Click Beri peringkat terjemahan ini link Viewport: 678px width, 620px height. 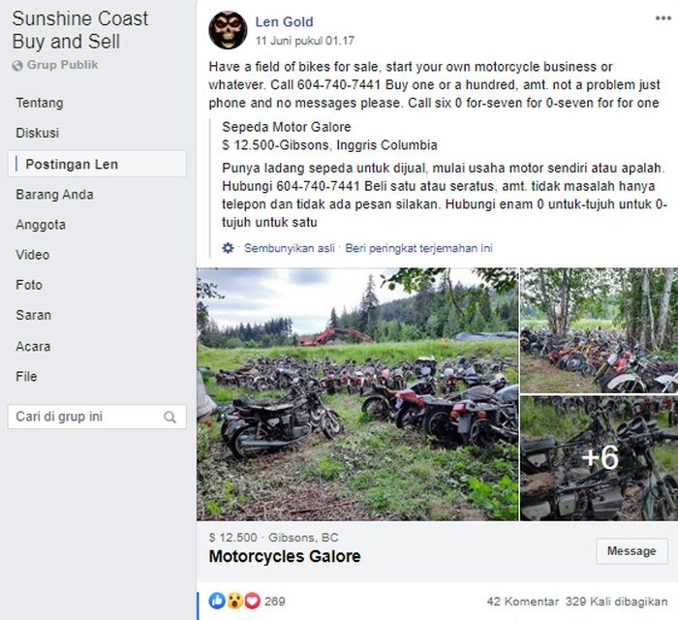pyautogui.click(x=418, y=248)
